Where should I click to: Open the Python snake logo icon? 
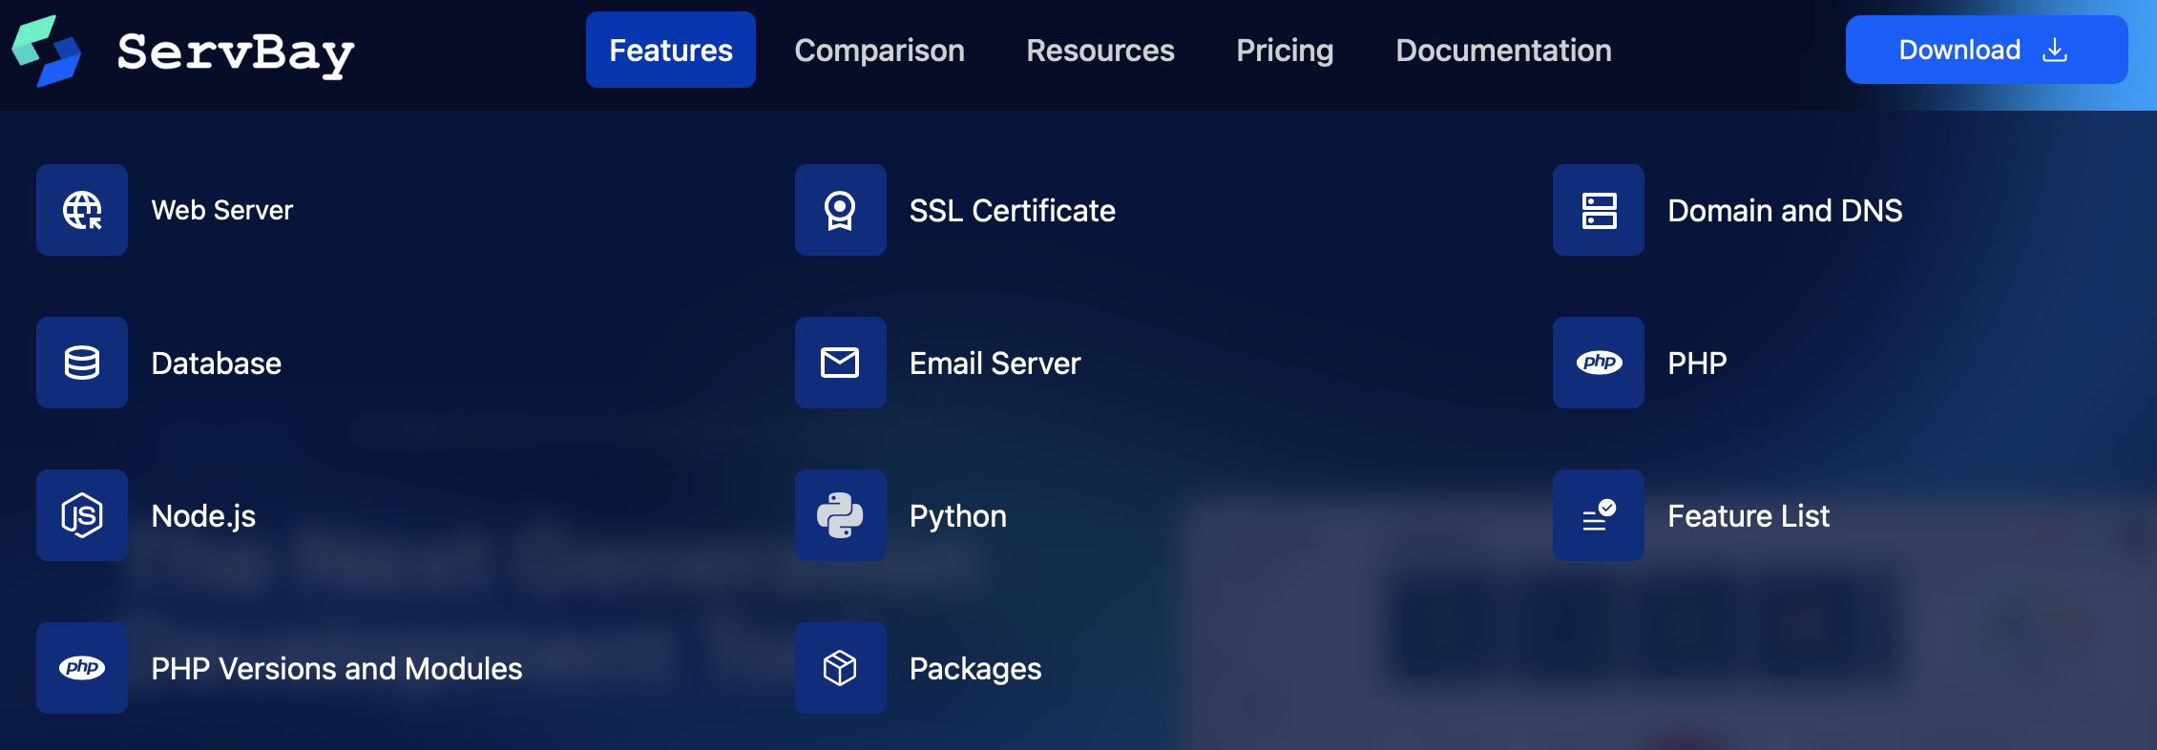tap(840, 515)
